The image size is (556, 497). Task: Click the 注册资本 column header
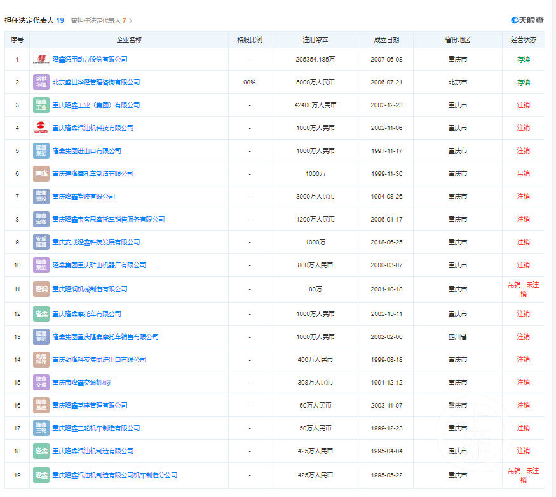[x=315, y=39]
